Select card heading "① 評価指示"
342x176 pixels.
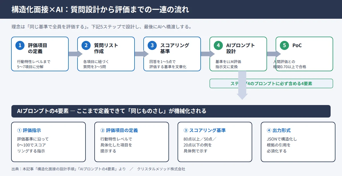[29, 130]
